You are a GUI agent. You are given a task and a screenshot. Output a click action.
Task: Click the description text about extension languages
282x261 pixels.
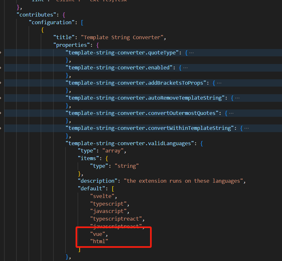tap(185, 181)
